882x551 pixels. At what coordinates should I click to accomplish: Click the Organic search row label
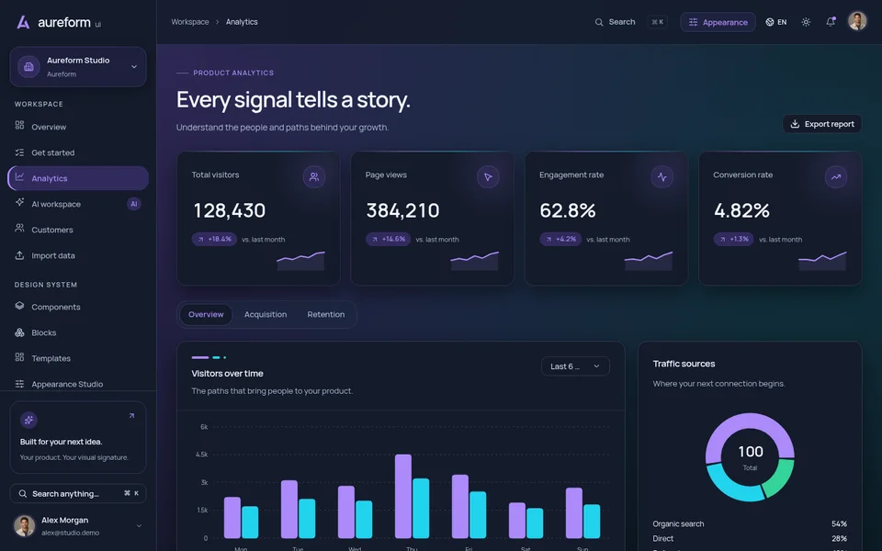click(x=678, y=524)
